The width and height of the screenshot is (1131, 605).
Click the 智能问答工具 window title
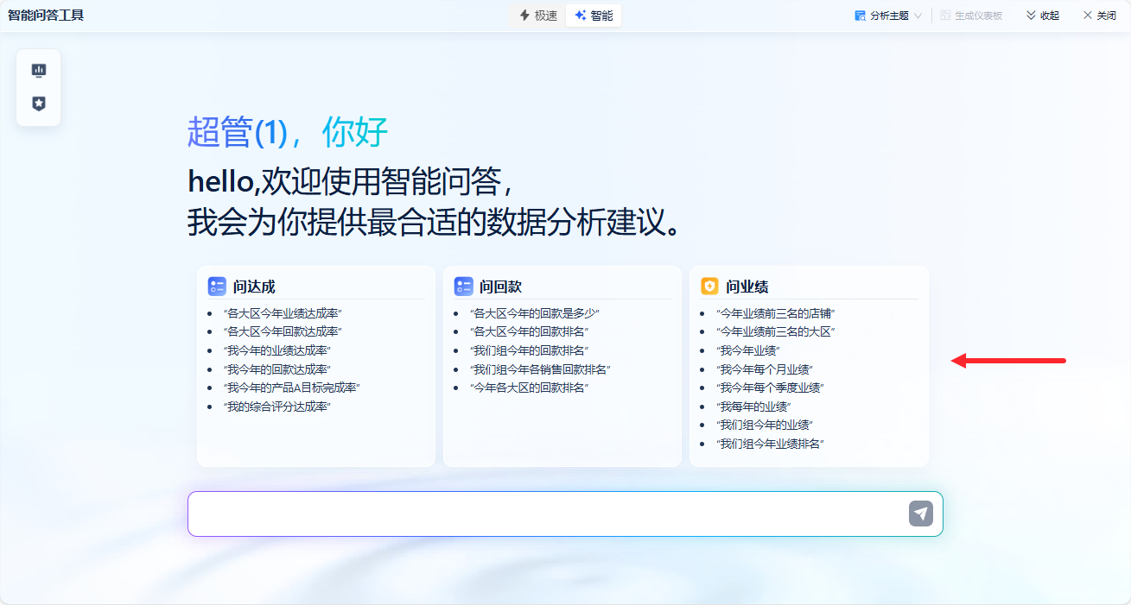[46, 16]
